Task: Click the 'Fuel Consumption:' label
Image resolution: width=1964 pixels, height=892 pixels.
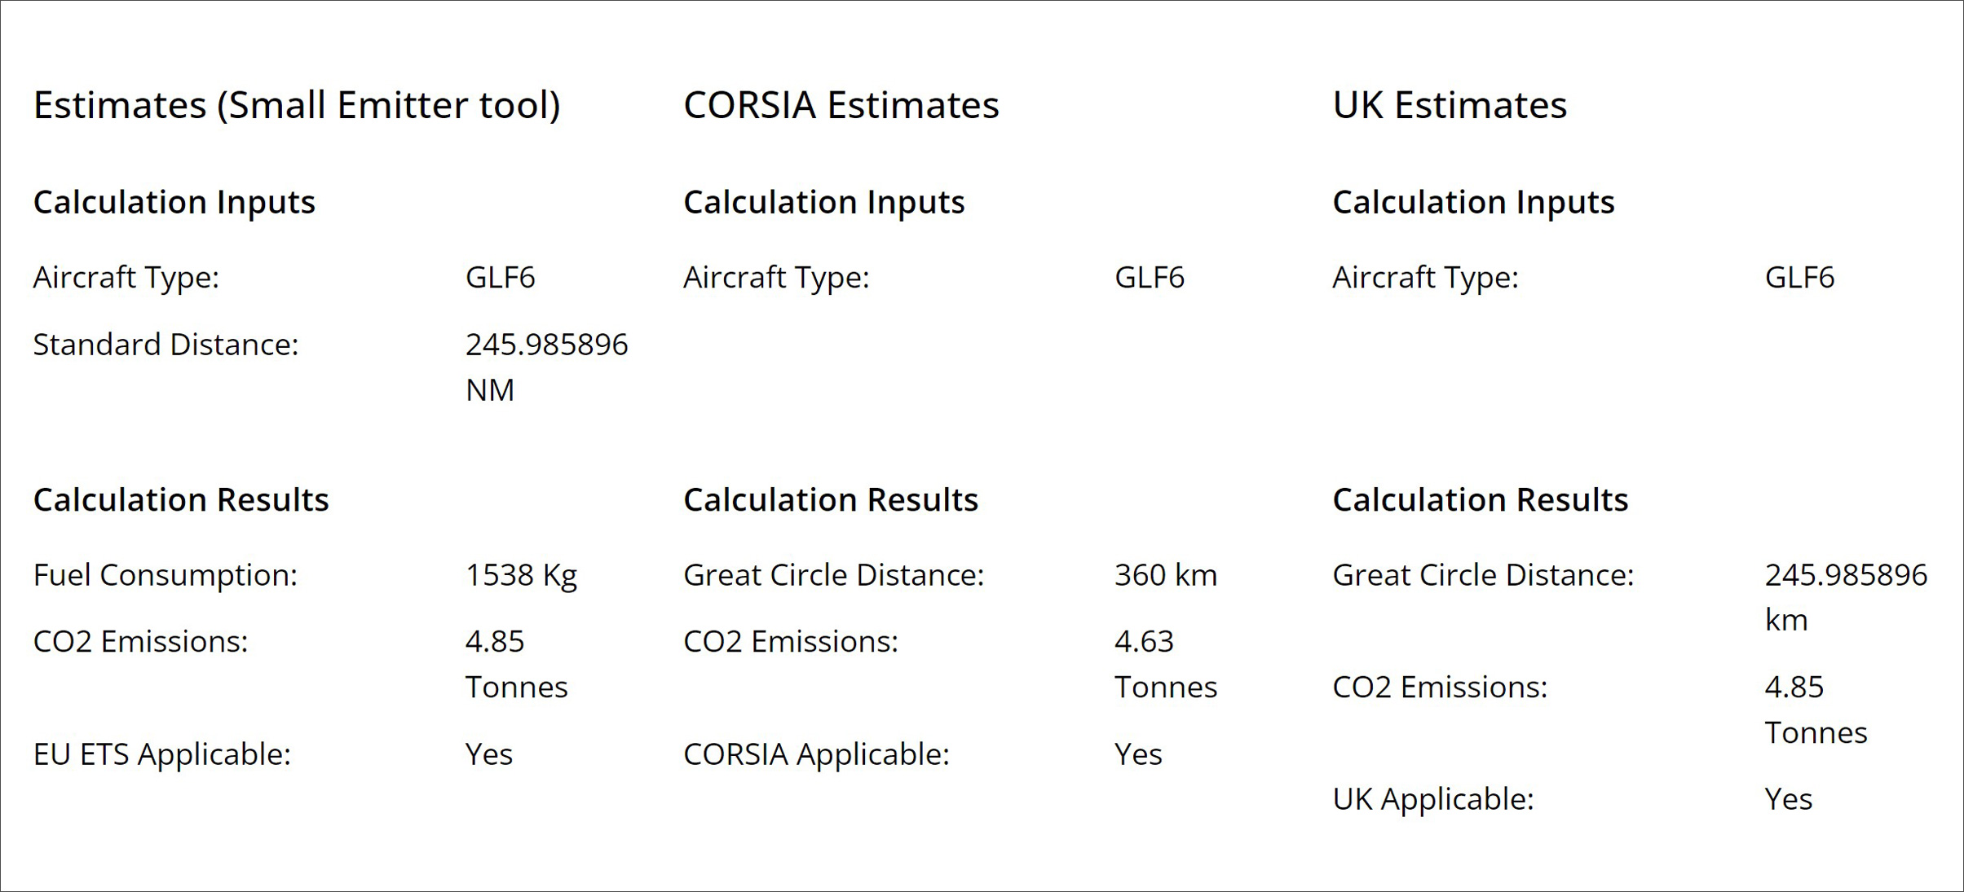Action: [x=165, y=575]
